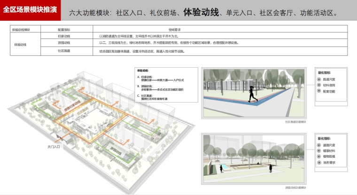Image resolution: width=357 pixels, height=195 pixels.
Task: Click the 归家动线 table row cell
Action: coord(63,36)
